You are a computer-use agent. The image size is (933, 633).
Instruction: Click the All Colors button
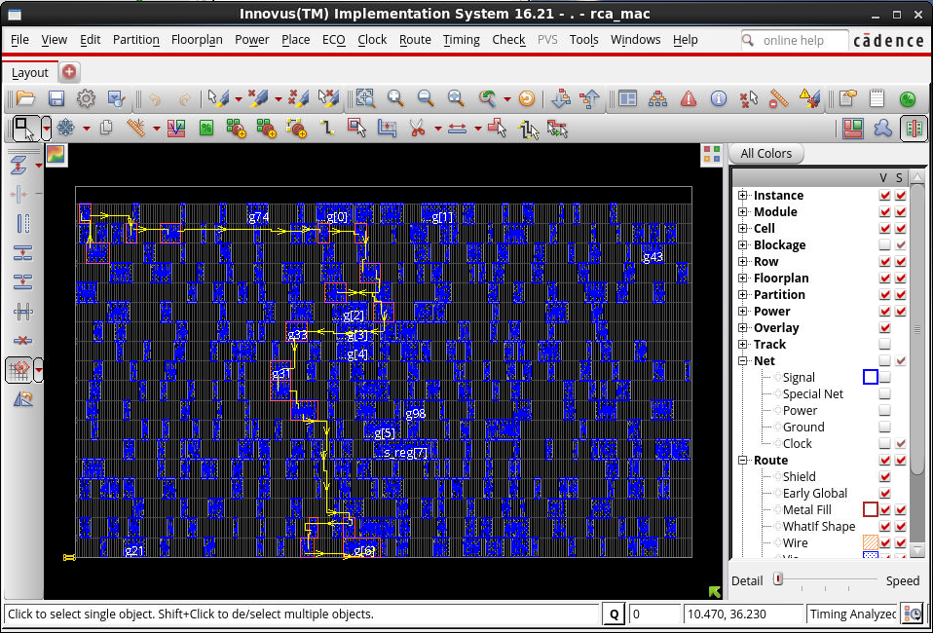pyautogui.click(x=765, y=154)
